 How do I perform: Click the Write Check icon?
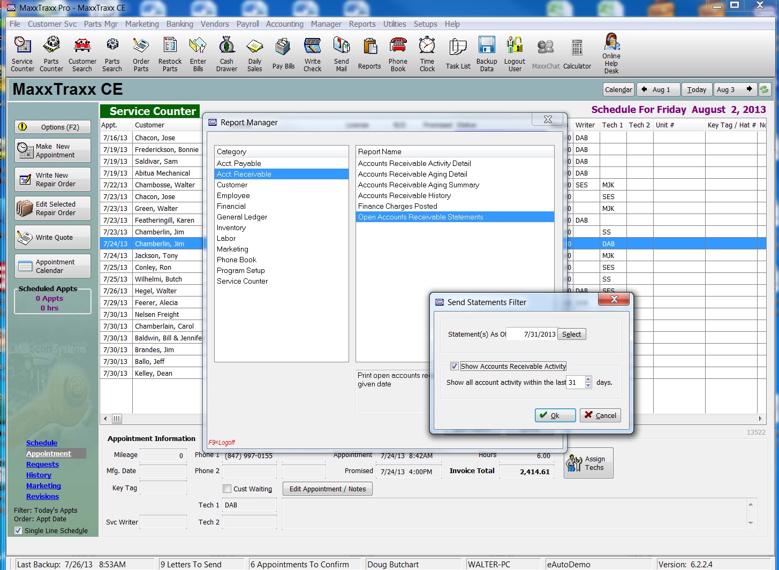click(313, 54)
